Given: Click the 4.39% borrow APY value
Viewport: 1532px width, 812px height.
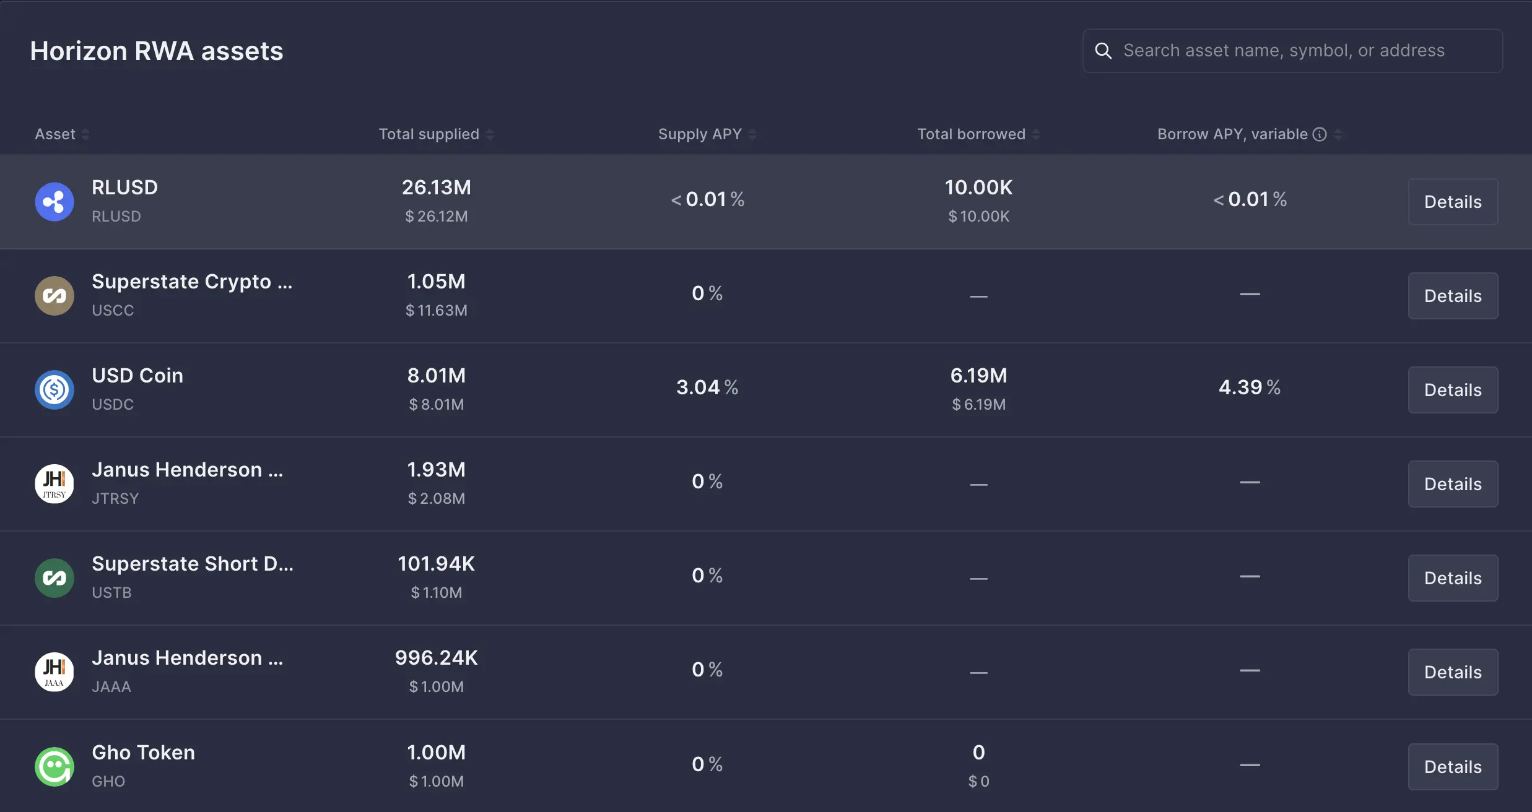Looking at the screenshot, I should [x=1250, y=387].
